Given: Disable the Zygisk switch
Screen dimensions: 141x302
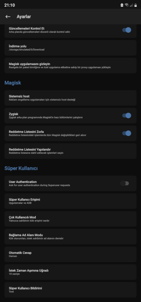Looking at the screenshot, I should [x=127, y=116].
